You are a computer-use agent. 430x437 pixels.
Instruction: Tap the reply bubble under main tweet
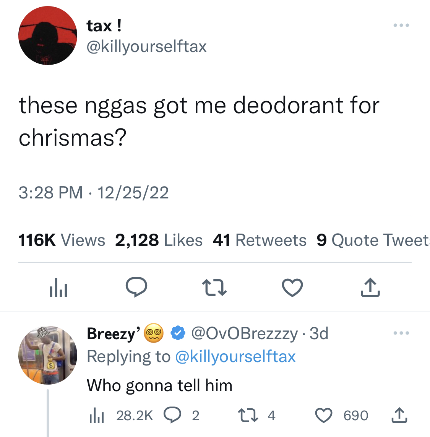[x=136, y=288]
